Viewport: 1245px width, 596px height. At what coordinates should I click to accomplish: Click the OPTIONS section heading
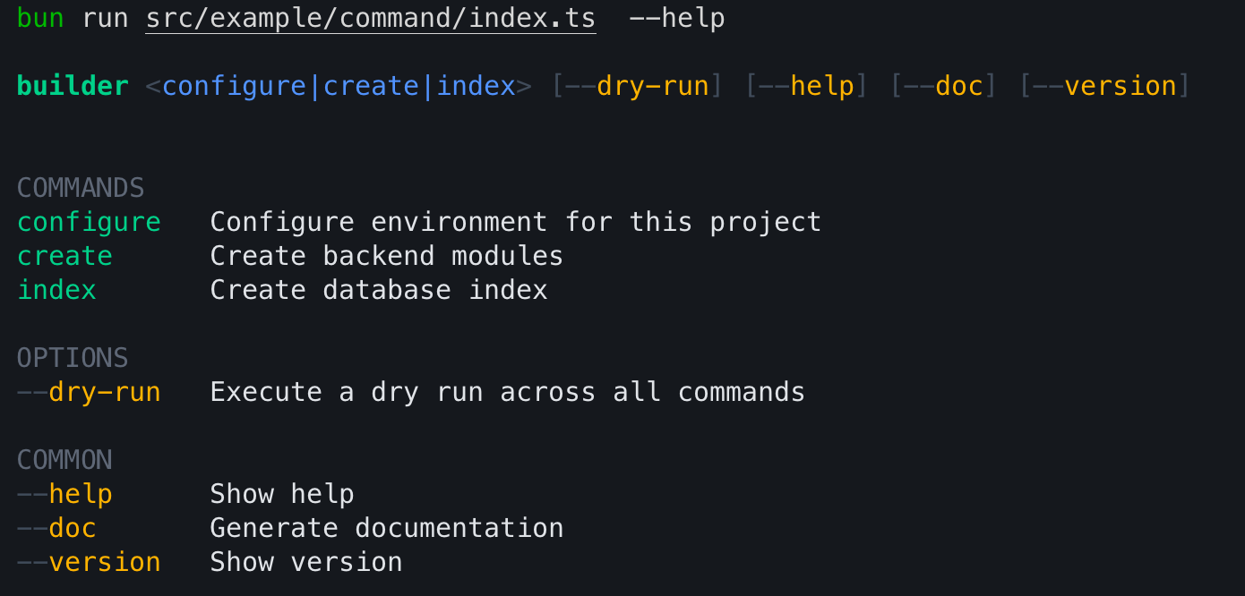(x=73, y=359)
